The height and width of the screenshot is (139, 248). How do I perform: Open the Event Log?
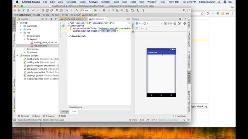pyautogui.click(x=179, y=116)
